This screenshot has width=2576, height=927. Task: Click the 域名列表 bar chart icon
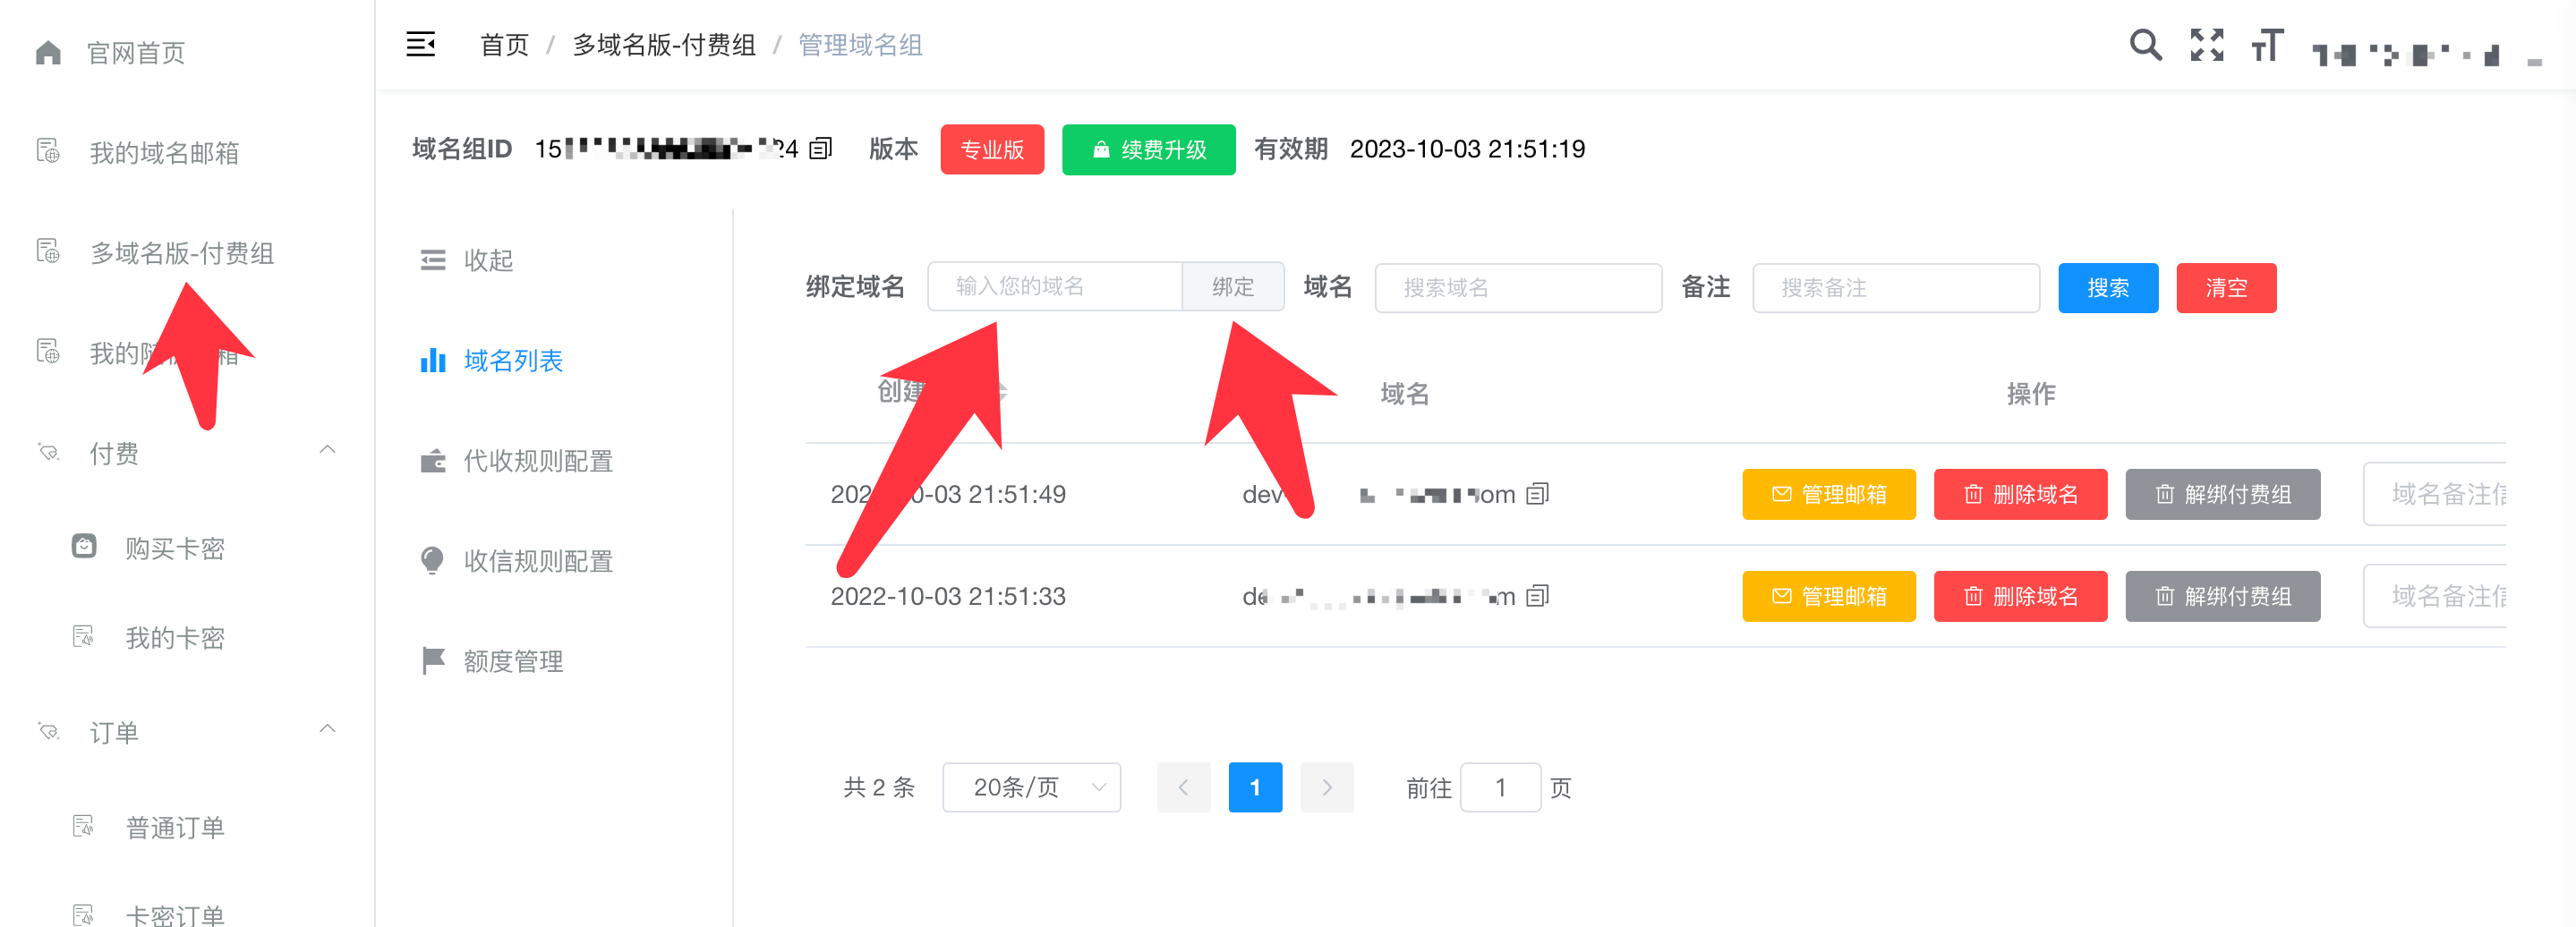[x=433, y=360]
